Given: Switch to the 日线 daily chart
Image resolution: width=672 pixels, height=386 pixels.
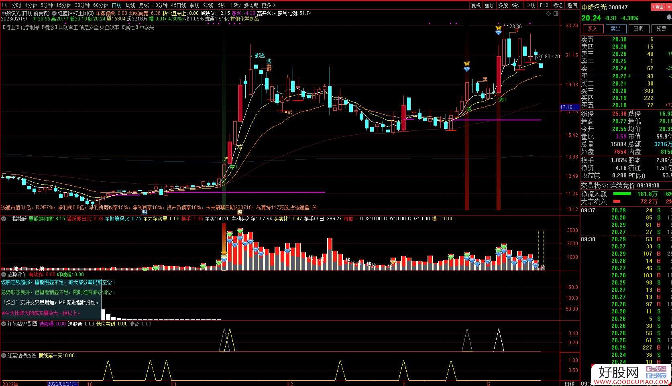Looking at the screenshot, I should (x=116, y=5).
